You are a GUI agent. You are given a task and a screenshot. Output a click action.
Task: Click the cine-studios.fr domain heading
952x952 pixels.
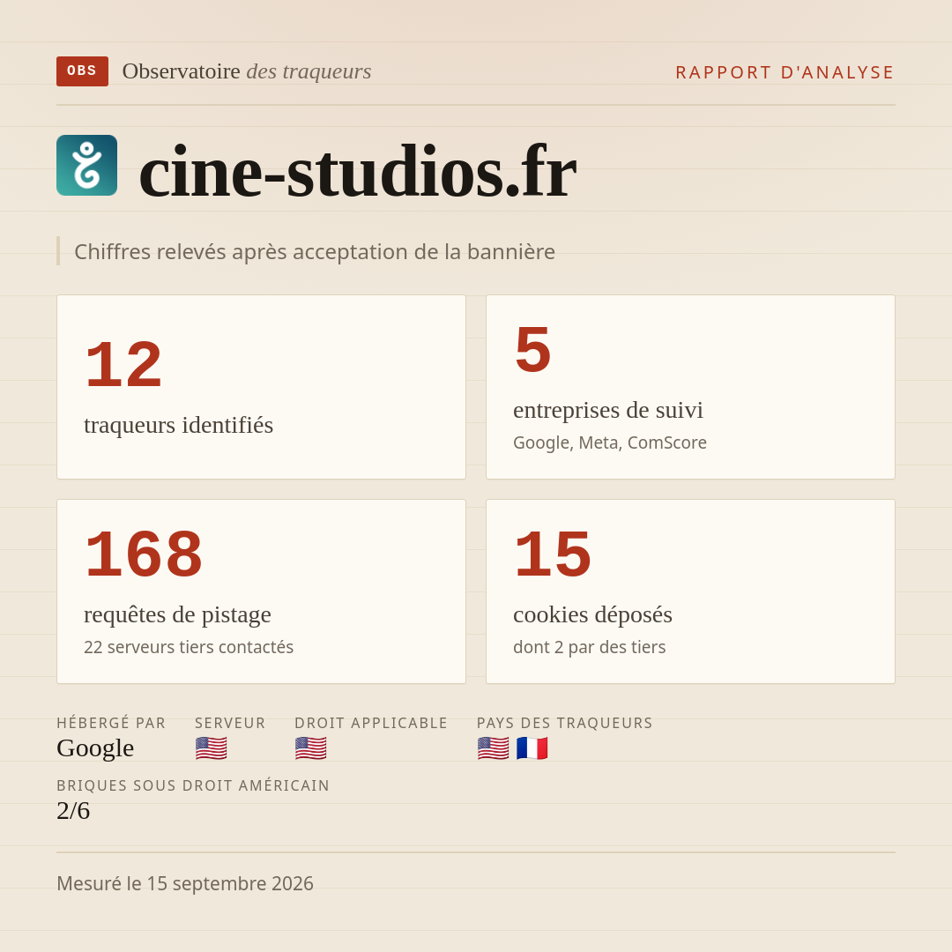tap(357, 171)
